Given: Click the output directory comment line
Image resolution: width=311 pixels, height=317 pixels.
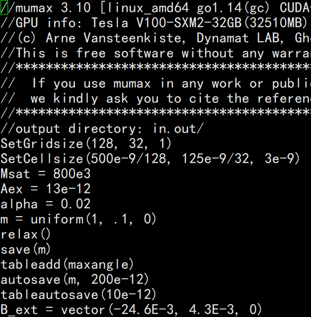Looking at the screenshot, I should tap(102, 128).
